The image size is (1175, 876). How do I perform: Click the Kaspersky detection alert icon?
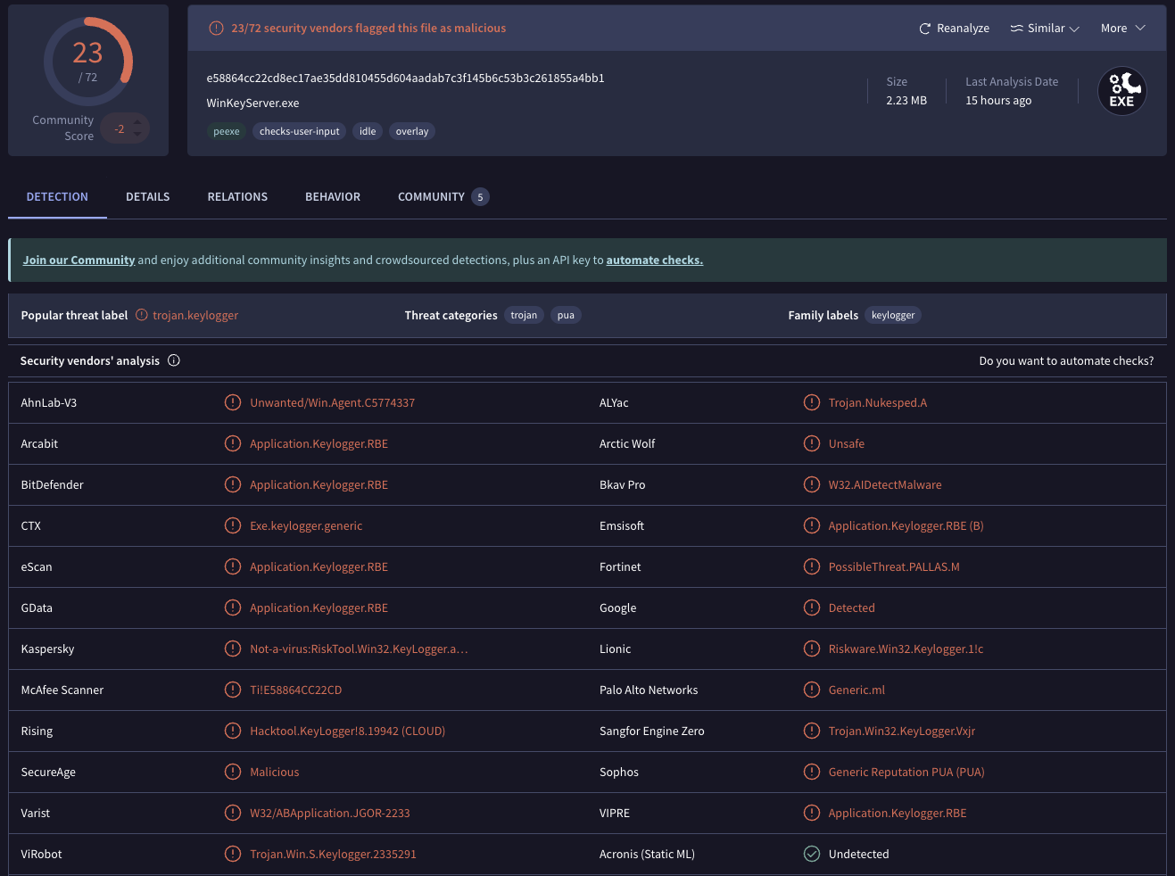pyautogui.click(x=233, y=649)
